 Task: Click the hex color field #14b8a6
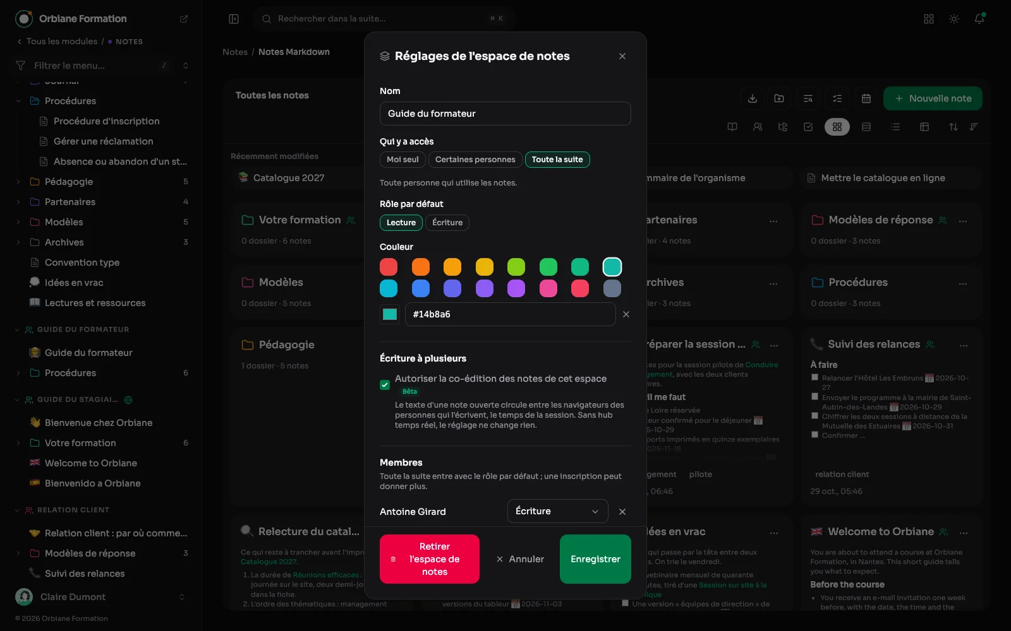point(511,314)
